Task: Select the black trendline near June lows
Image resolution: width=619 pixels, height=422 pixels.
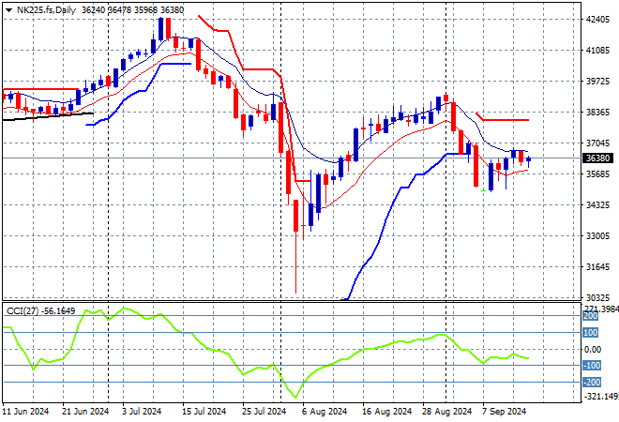Action: [x=47, y=116]
